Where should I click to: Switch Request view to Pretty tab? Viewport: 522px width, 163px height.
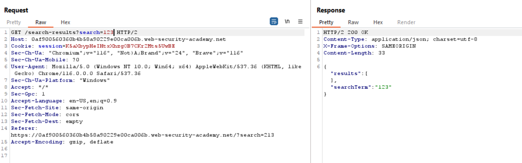pos(14,22)
